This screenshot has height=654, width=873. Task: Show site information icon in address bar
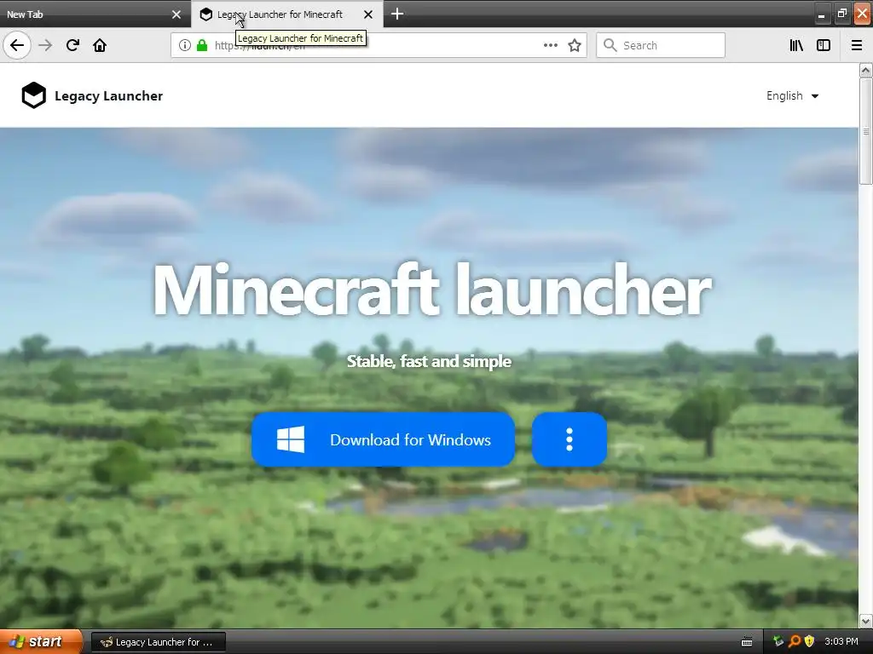[185, 45]
